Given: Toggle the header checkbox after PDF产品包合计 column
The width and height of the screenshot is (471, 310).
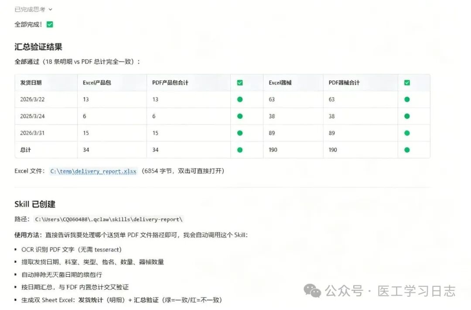Looking at the screenshot, I should coord(239,82).
